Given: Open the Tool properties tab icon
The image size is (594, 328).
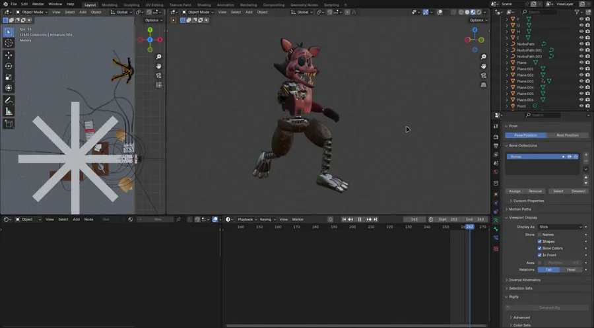Looking at the screenshot, I should click(x=496, y=126).
